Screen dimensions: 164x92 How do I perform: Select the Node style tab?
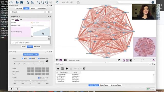pos(24,47)
